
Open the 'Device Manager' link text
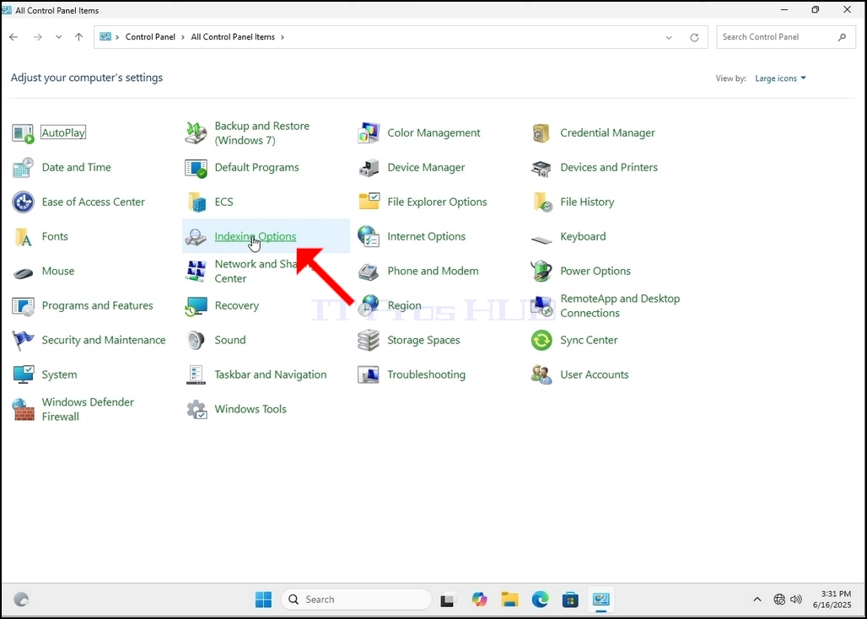coord(426,168)
